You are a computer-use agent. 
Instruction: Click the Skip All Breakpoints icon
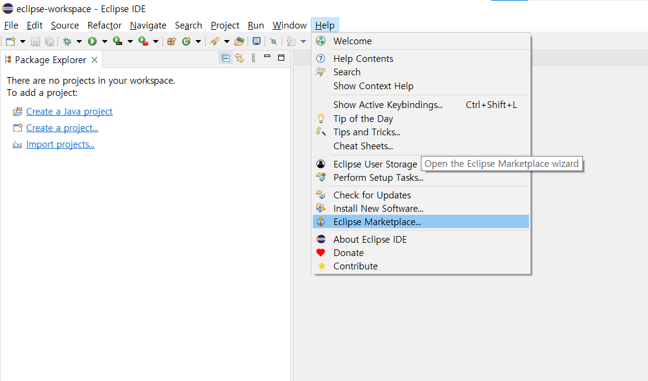coord(273,41)
